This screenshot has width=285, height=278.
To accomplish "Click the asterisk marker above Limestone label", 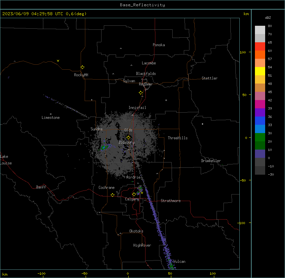I will (51, 114).
